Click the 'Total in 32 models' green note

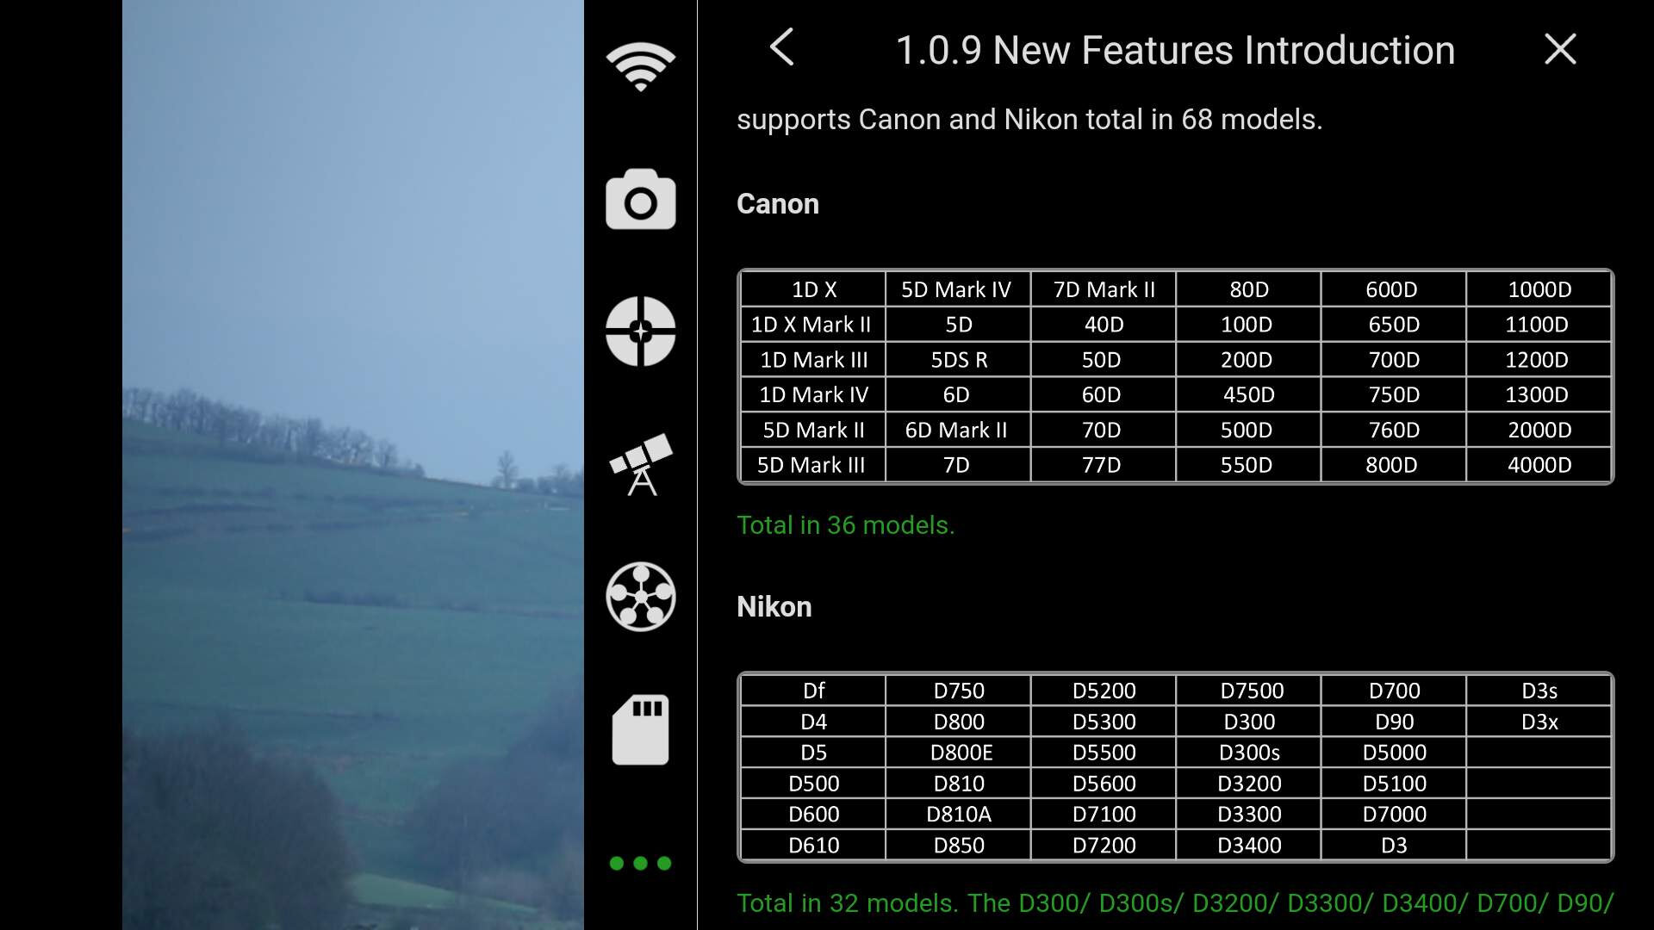click(1175, 903)
